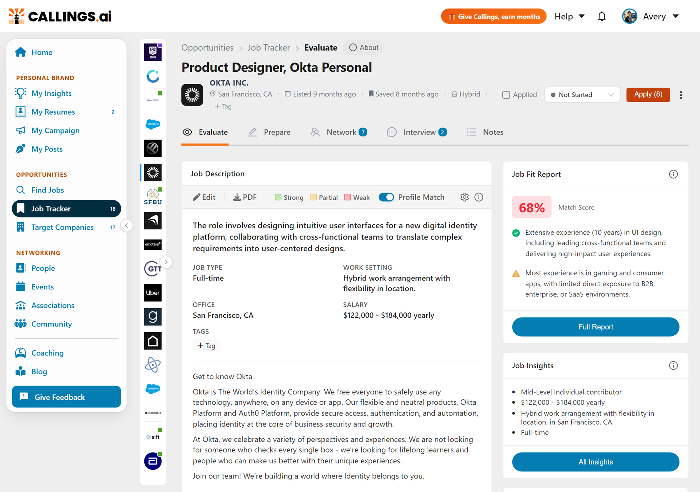
Task: Add a tag in TAGS section
Action: [x=206, y=346]
